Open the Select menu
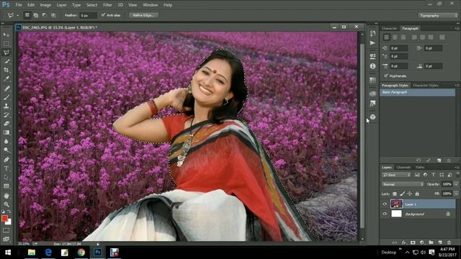The image size is (461, 259). click(x=91, y=5)
